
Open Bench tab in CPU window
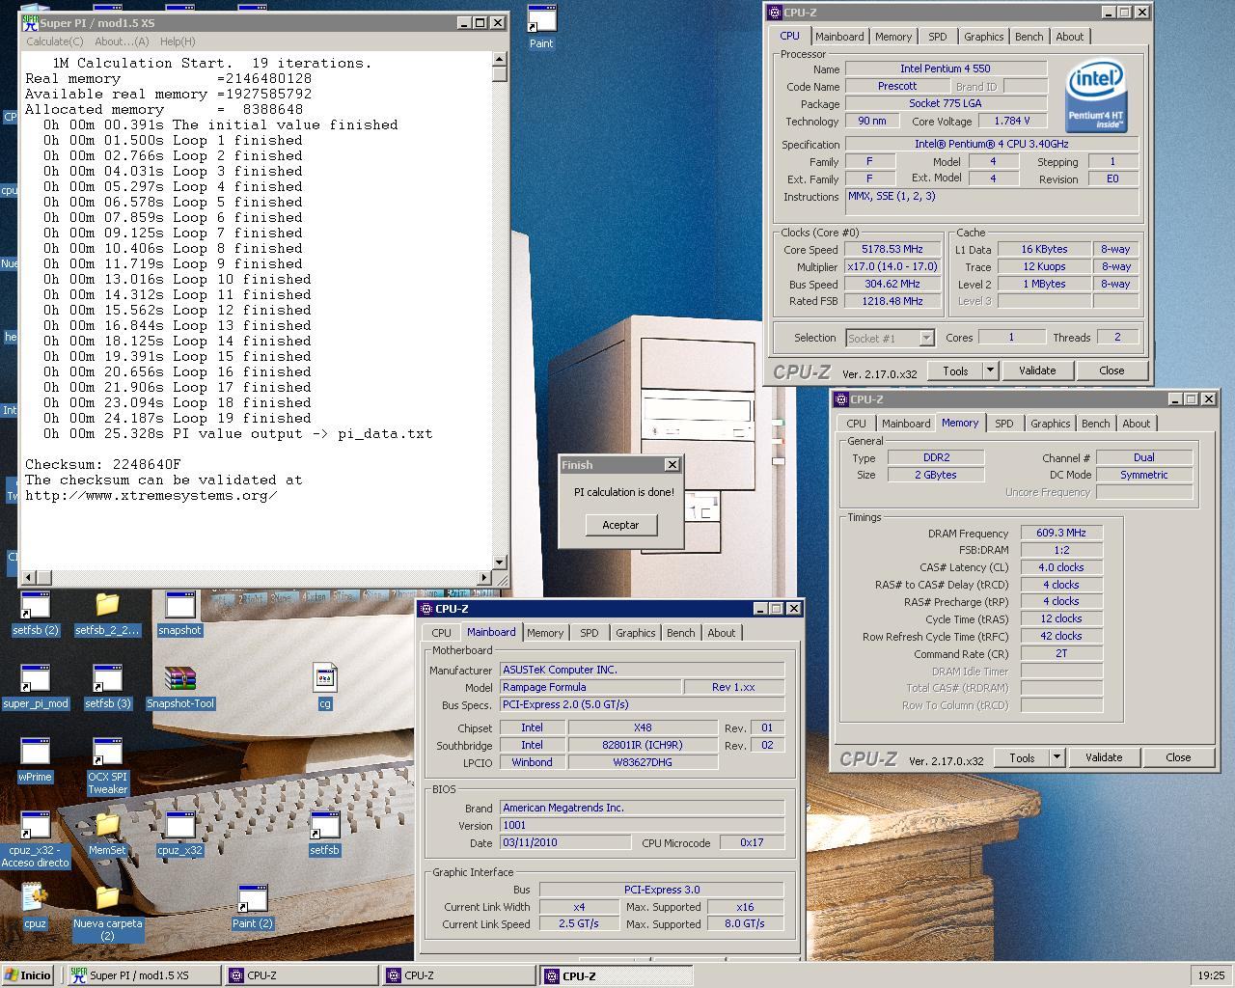click(x=1029, y=37)
